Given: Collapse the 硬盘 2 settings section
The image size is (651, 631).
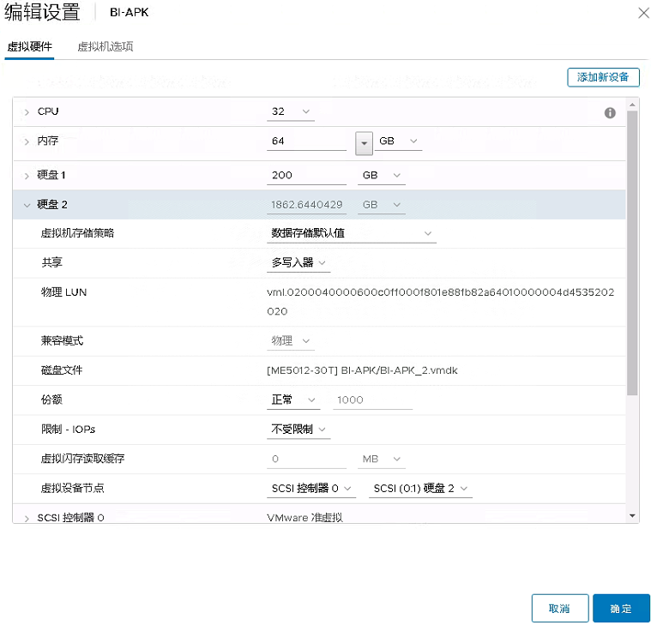Looking at the screenshot, I should click(27, 205).
